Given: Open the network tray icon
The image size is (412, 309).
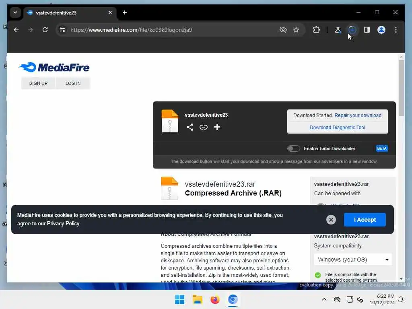Looking at the screenshot, I should point(350,299).
